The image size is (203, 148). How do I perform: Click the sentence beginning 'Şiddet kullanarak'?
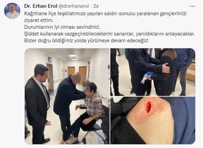110,34
